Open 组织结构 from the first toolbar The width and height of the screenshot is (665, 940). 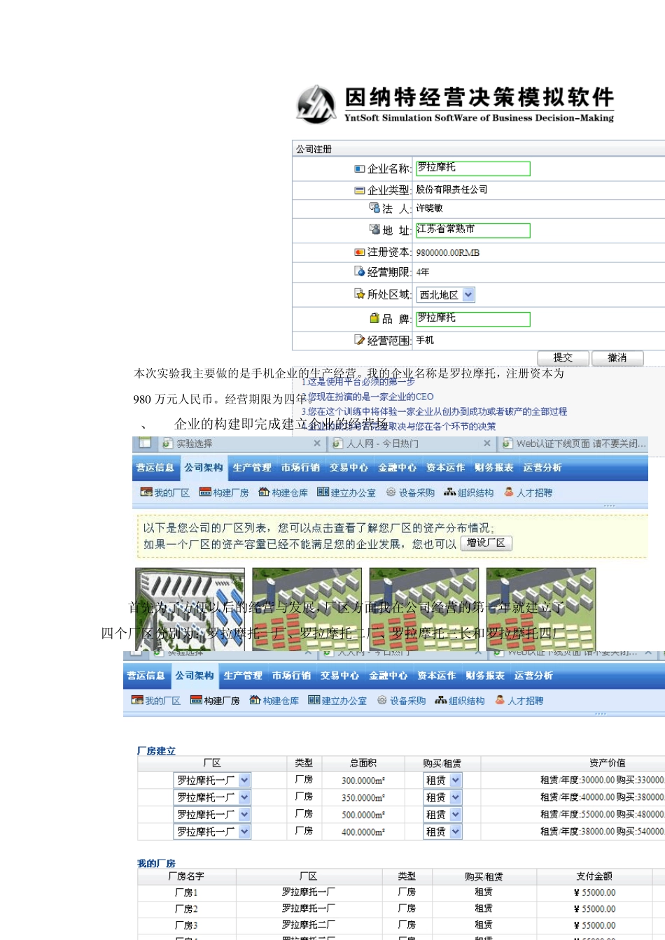coord(469,492)
